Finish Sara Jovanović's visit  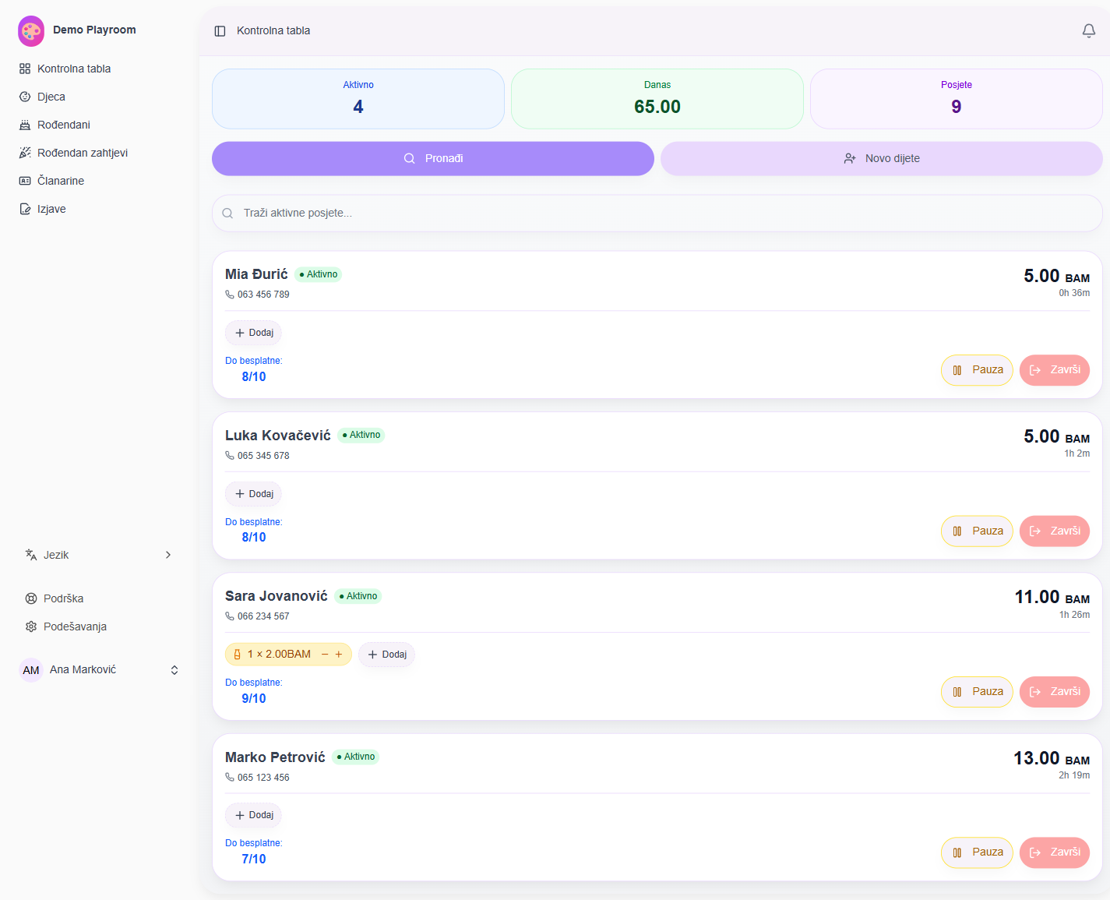1055,692
